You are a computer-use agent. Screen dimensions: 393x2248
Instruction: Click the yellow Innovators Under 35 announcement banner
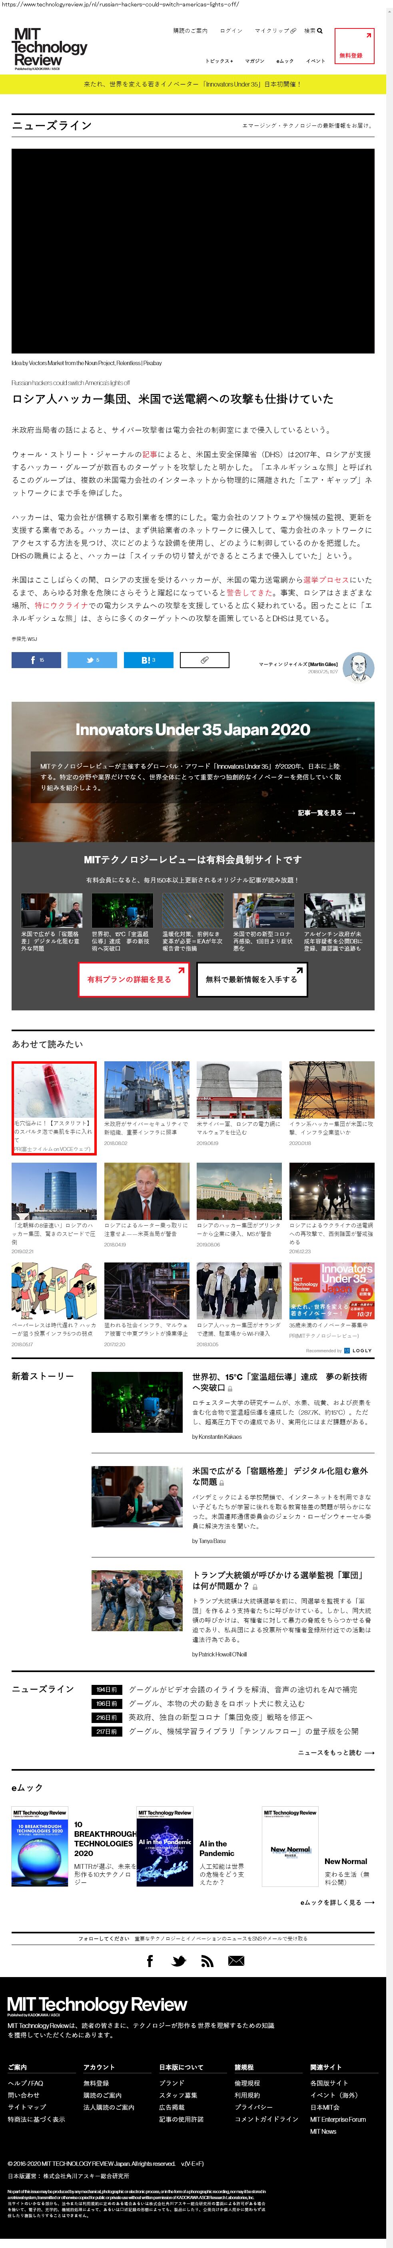tap(193, 85)
